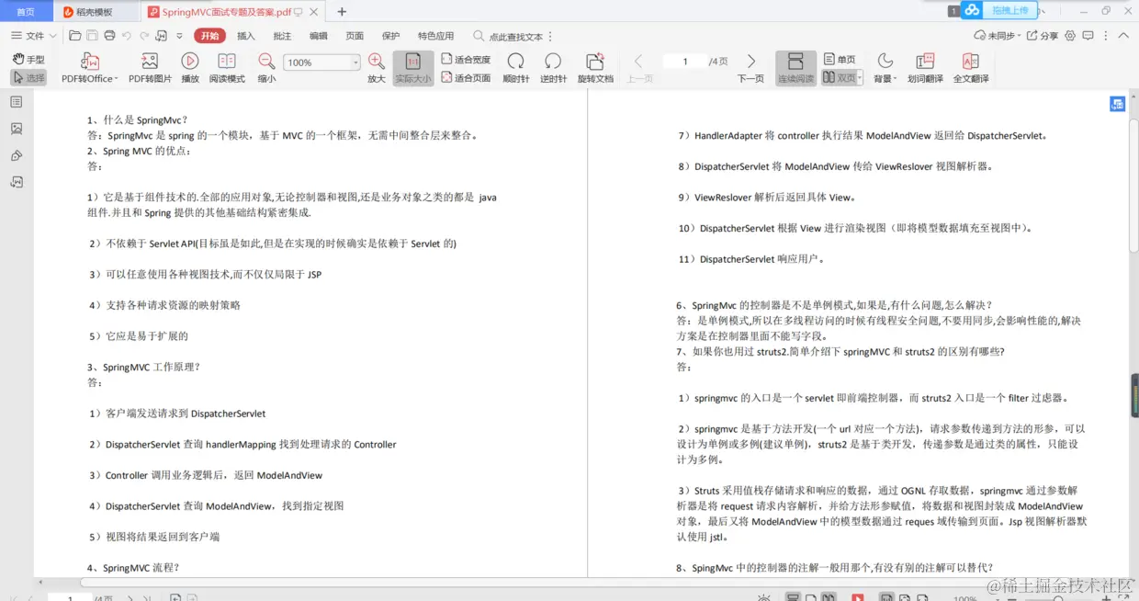1139x601 pixels.
Task: Click the print icon in quick toolbar
Action: point(110,36)
